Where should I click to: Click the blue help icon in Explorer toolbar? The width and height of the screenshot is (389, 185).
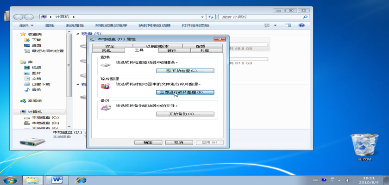[301, 25]
